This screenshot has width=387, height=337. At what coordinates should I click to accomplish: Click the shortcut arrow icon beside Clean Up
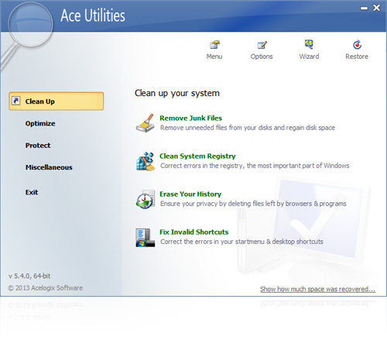16,101
